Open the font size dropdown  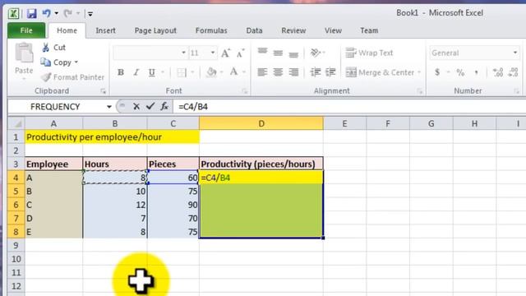(x=213, y=53)
